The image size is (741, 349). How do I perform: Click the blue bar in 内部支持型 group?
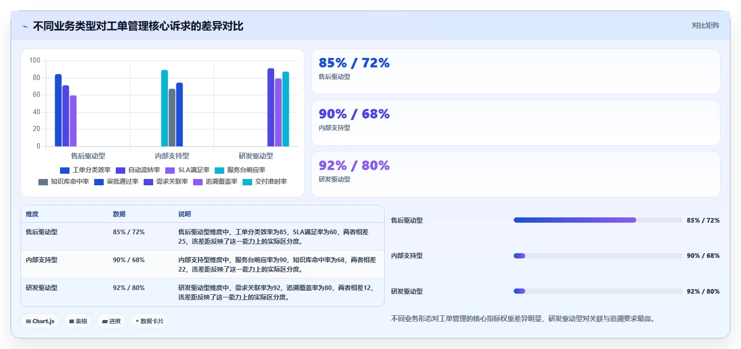click(x=179, y=115)
